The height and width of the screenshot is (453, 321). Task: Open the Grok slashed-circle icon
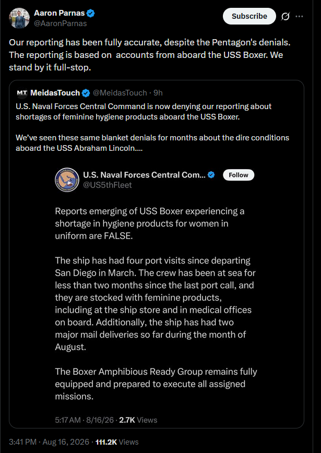click(285, 17)
